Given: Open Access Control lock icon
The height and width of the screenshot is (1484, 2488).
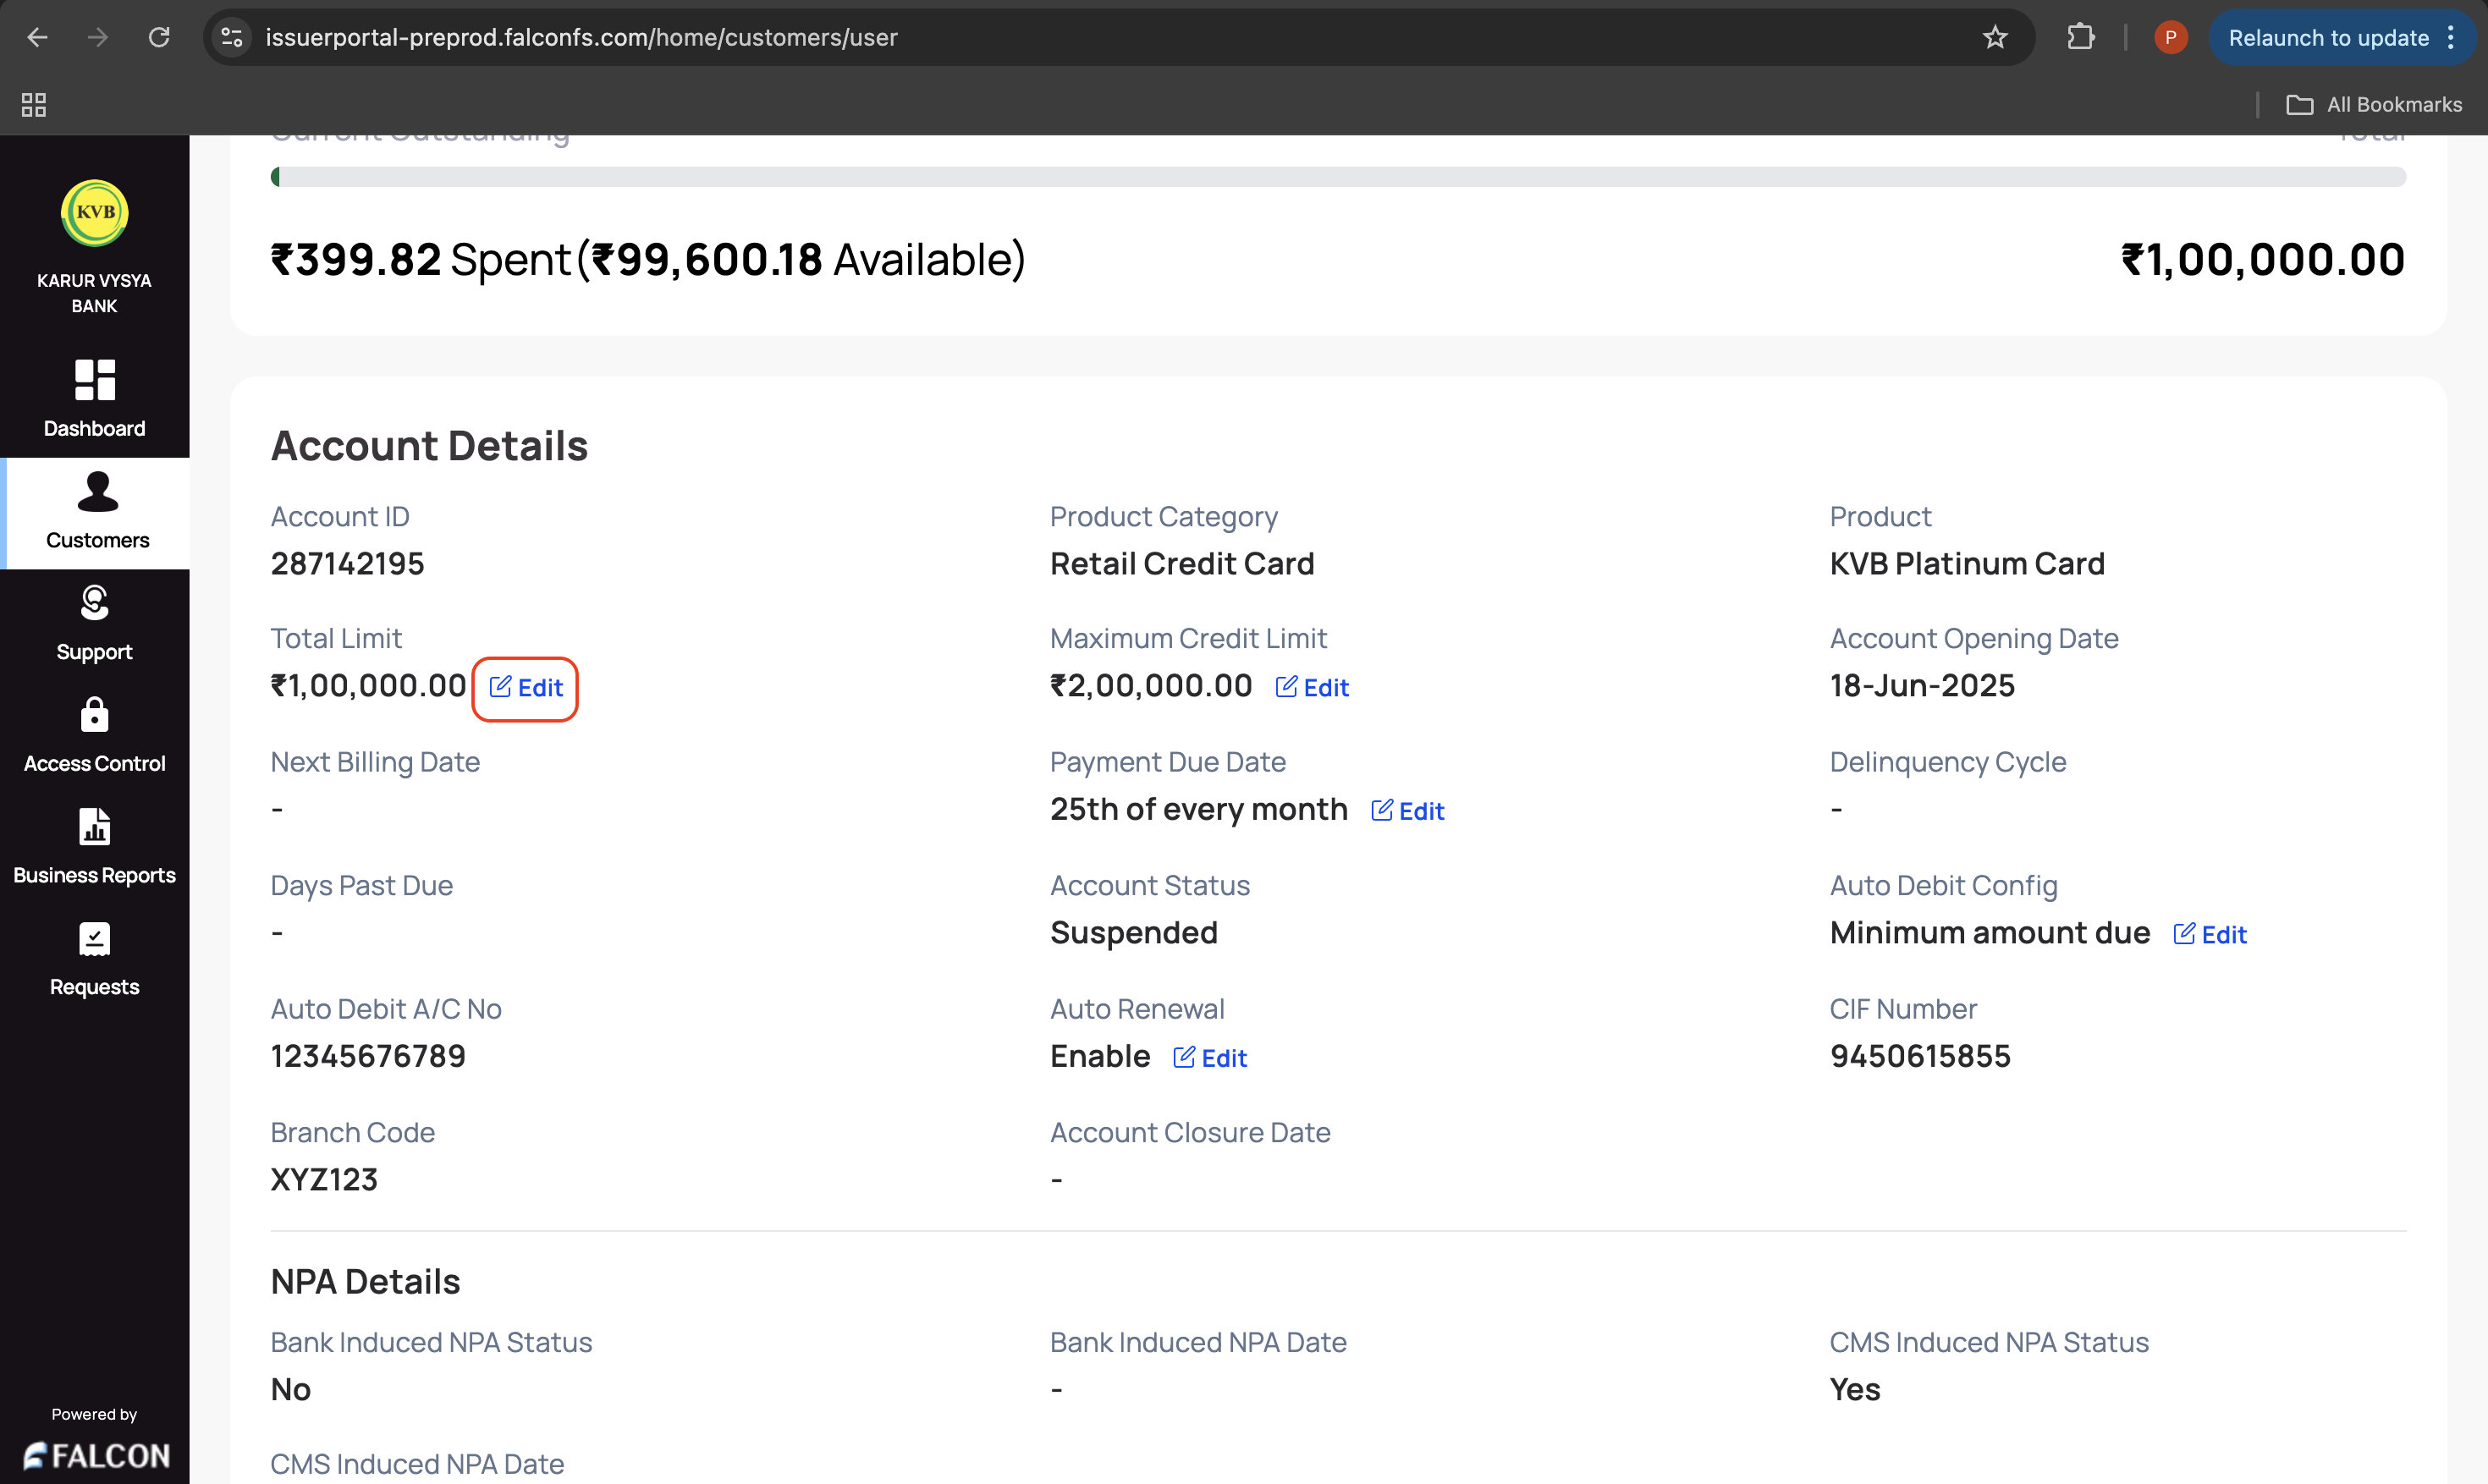Looking at the screenshot, I should [x=95, y=716].
